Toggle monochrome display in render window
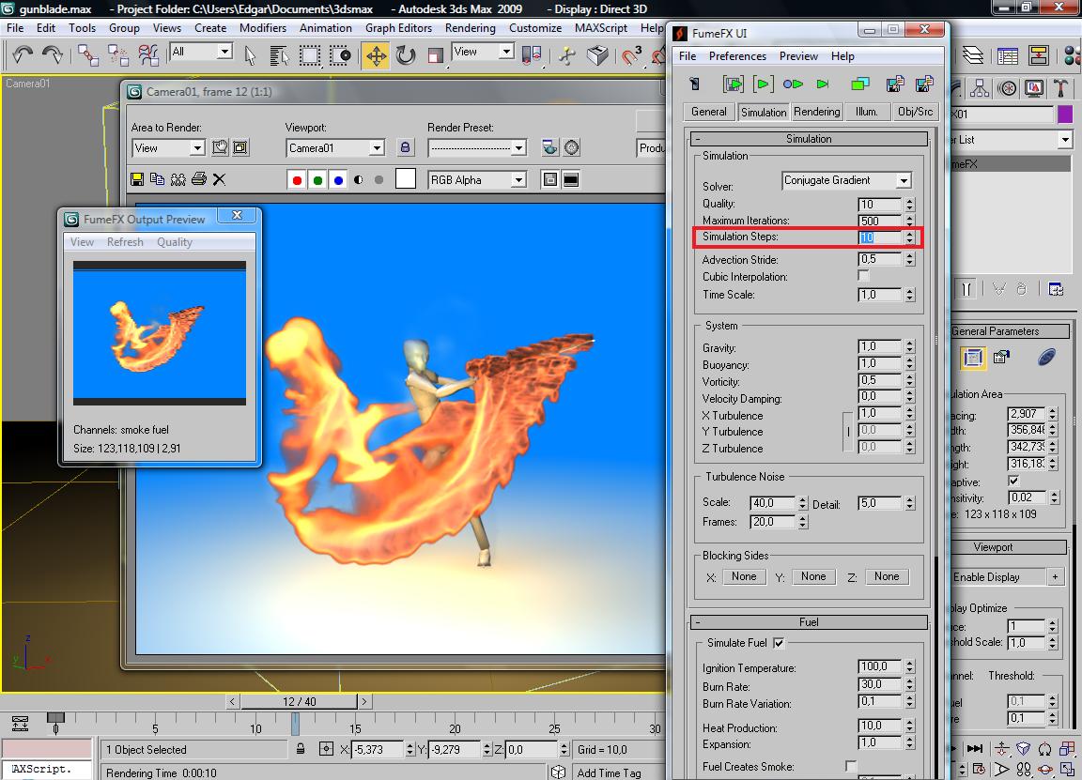1082x780 pixels. pos(379,180)
